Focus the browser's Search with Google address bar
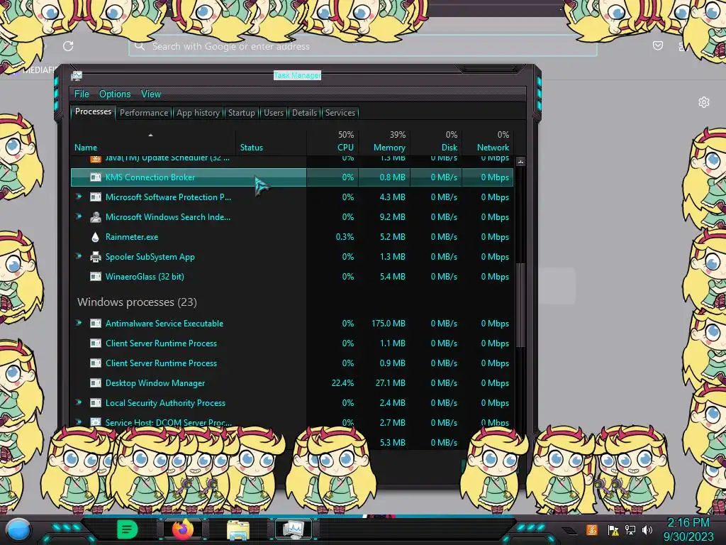Screen dimensions: 726x545 (362, 46)
